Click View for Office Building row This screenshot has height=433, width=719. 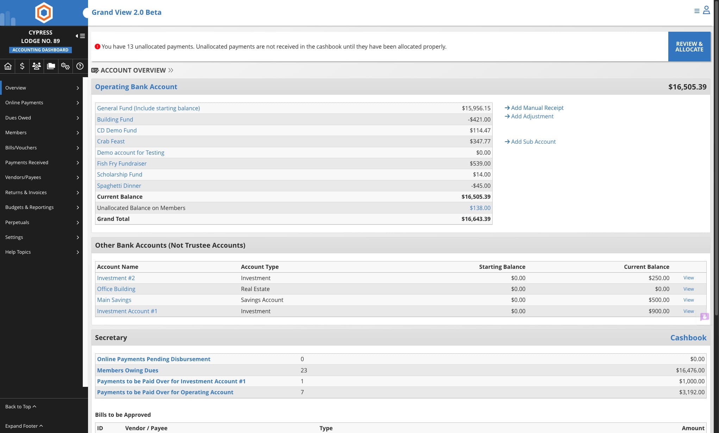click(688, 289)
